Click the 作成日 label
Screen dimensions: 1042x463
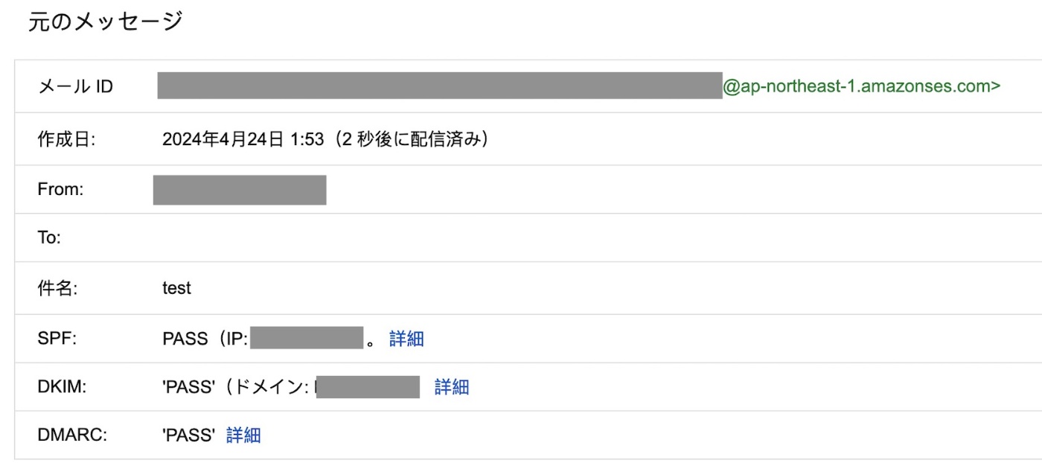(x=66, y=139)
